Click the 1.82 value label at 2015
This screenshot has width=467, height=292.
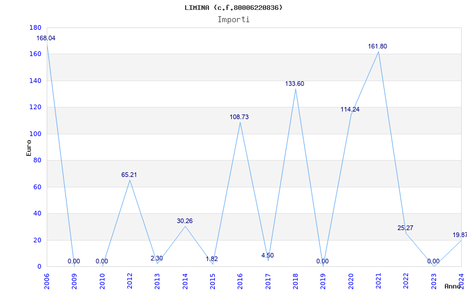tap(212, 259)
